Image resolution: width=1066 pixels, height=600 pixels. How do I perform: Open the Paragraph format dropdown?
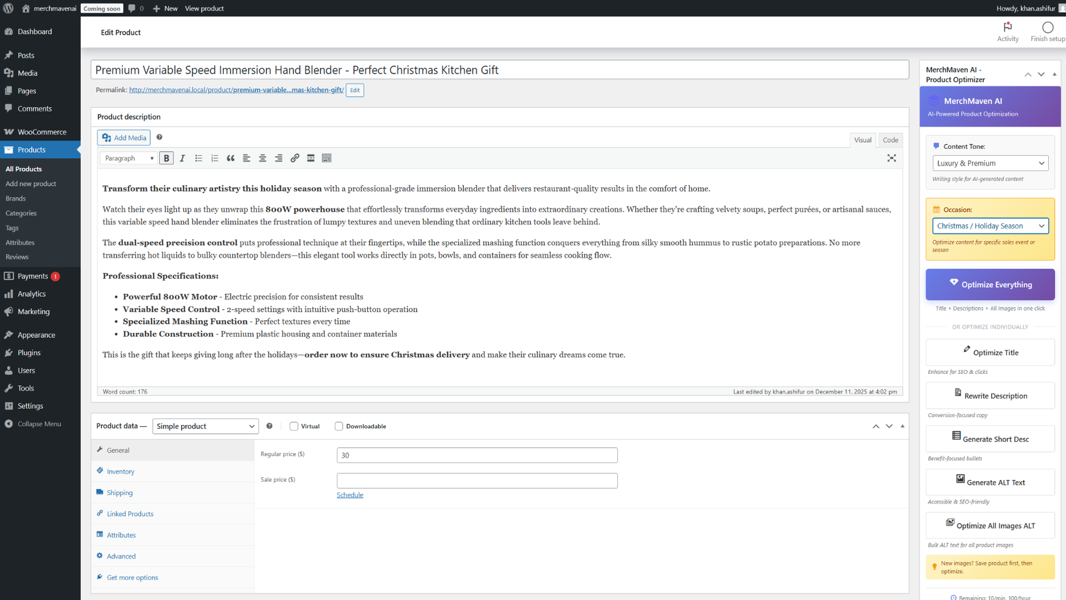(129, 158)
